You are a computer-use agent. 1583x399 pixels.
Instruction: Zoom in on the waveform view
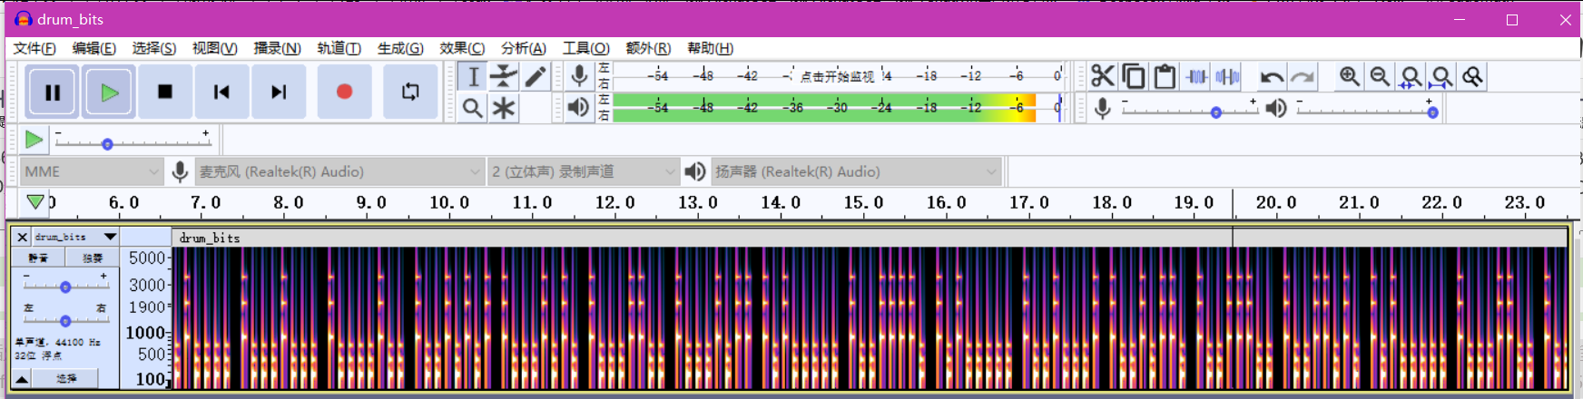pos(1350,76)
